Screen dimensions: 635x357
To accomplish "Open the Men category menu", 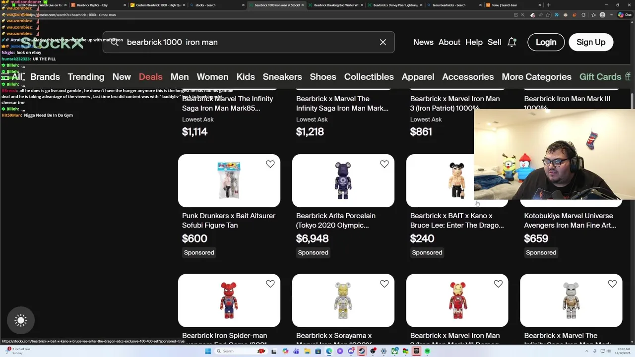I will tap(180, 77).
